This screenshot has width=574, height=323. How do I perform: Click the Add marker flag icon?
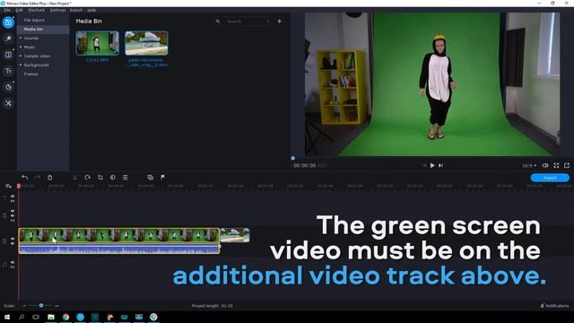[163, 178]
